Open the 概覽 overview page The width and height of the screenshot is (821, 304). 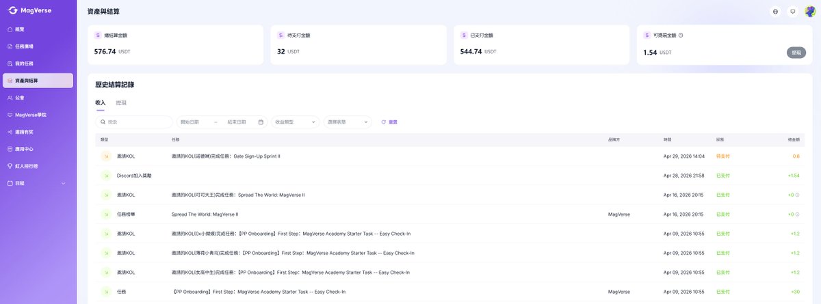click(38, 29)
